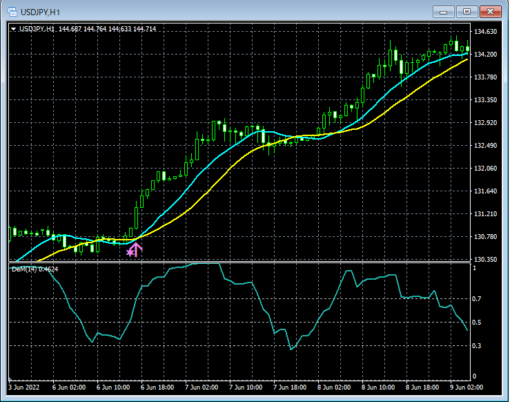Click the divider between chart and DeM subwindow

pos(242,262)
